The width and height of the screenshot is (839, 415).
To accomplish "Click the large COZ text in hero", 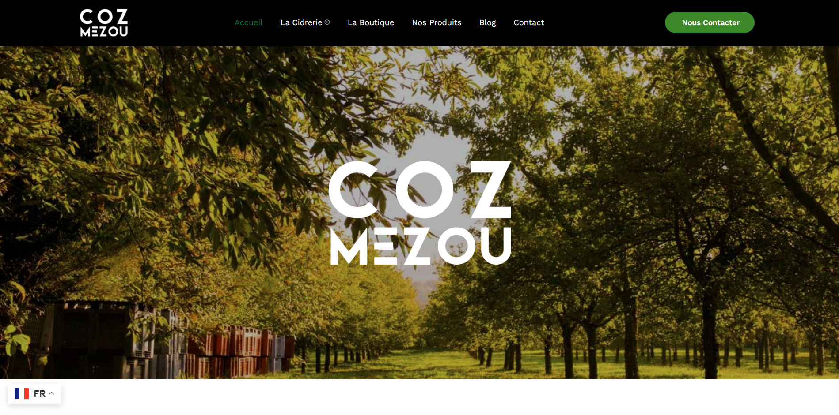I will tap(420, 190).
